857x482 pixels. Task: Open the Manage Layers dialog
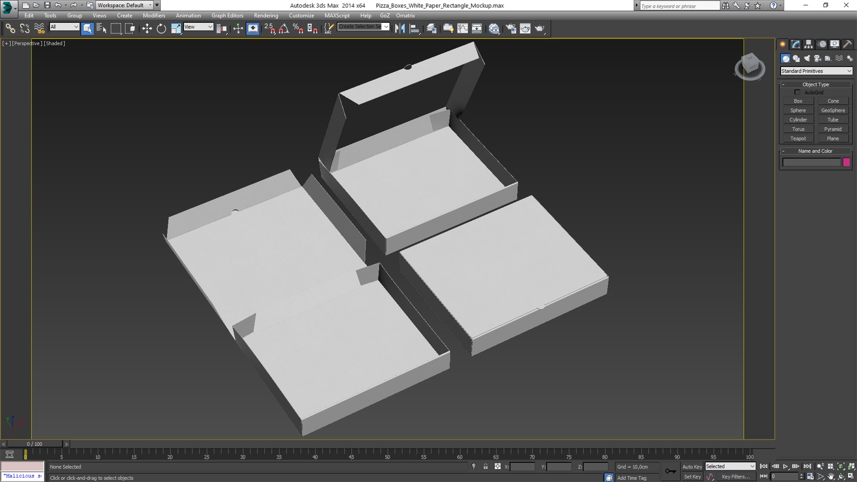coord(432,29)
